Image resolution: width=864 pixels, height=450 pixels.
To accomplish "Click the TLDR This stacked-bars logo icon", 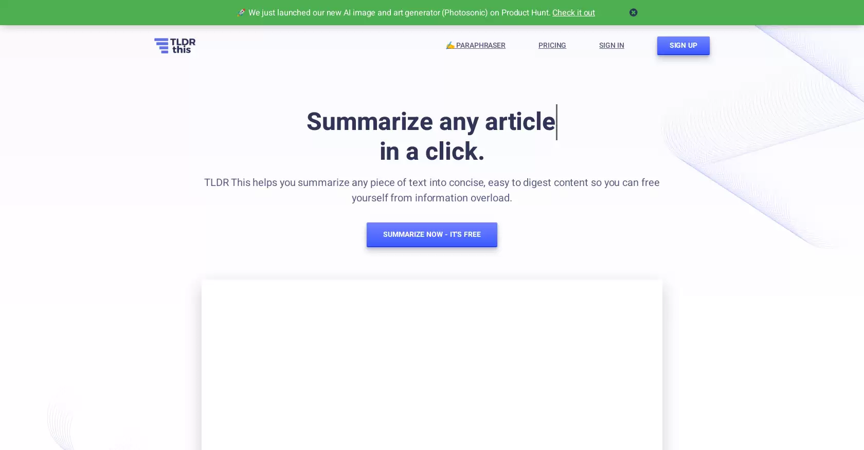I will point(161,46).
